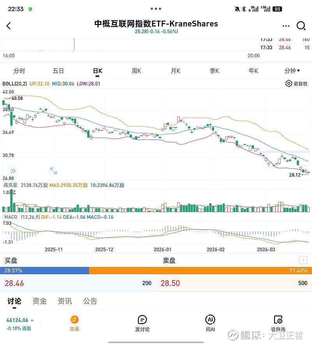Tap the DIF:-1.14 MACD value
The width and height of the screenshot is (312, 345).
click(51, 217)
